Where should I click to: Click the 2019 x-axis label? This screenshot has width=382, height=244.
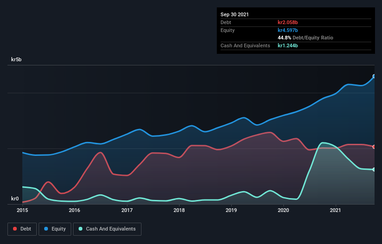(231, 210)
